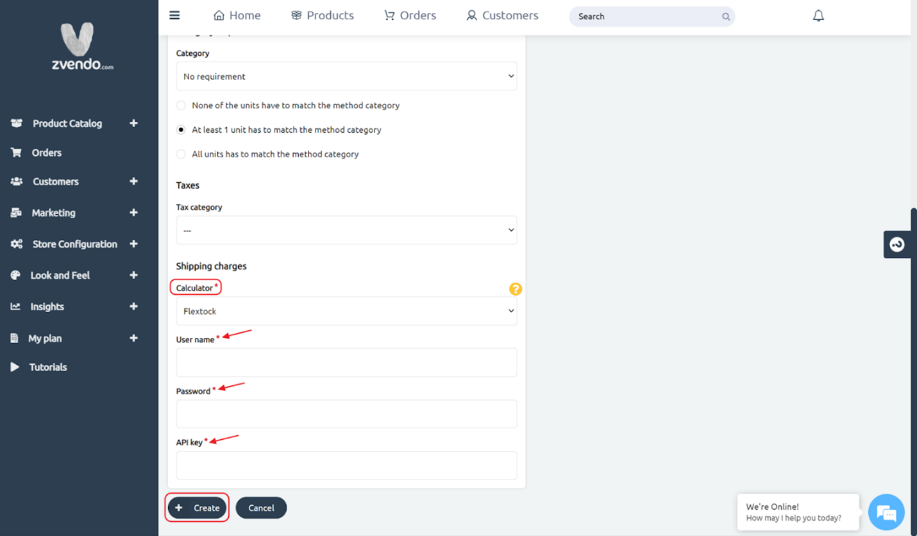Click the Insights chart icon
This screenshot has width=917, height=536.
click(15, 306)
